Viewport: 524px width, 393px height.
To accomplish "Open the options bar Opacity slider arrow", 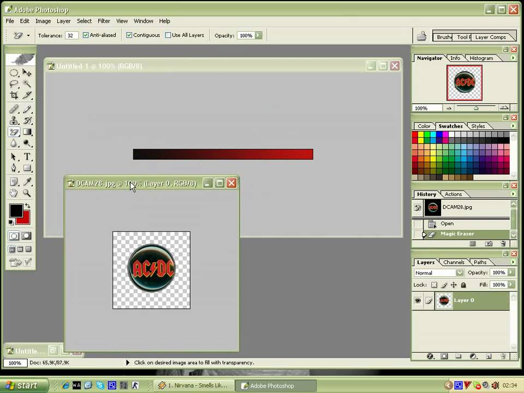I will point(259,35).
